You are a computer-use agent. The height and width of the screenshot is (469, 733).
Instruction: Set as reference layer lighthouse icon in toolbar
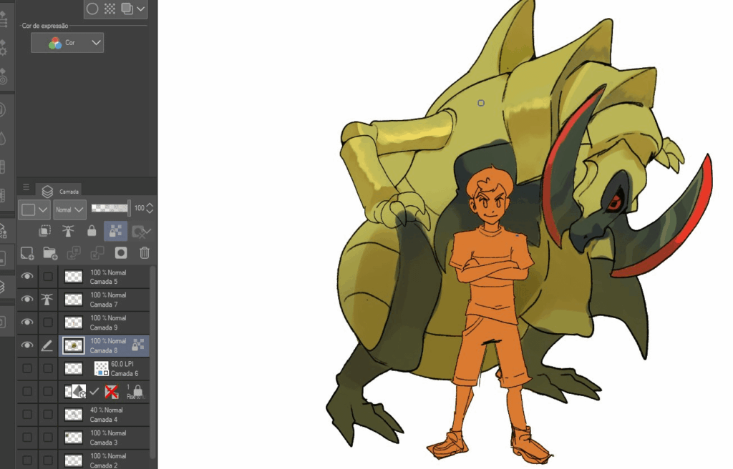(x=68, y=231)
